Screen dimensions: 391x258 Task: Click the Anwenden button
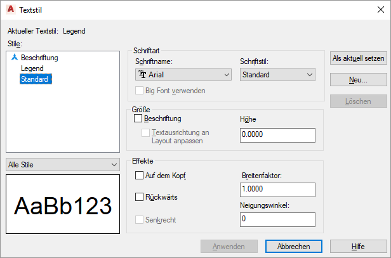(229, 247)
